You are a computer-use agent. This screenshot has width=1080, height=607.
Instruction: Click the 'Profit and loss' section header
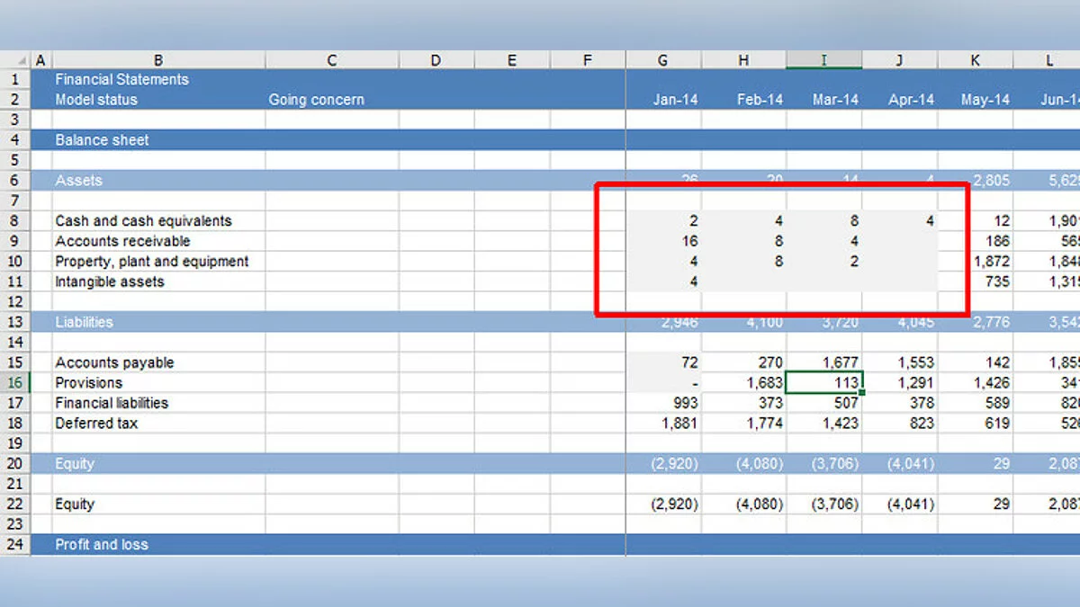pyautogui.click(x=102, y=545)
